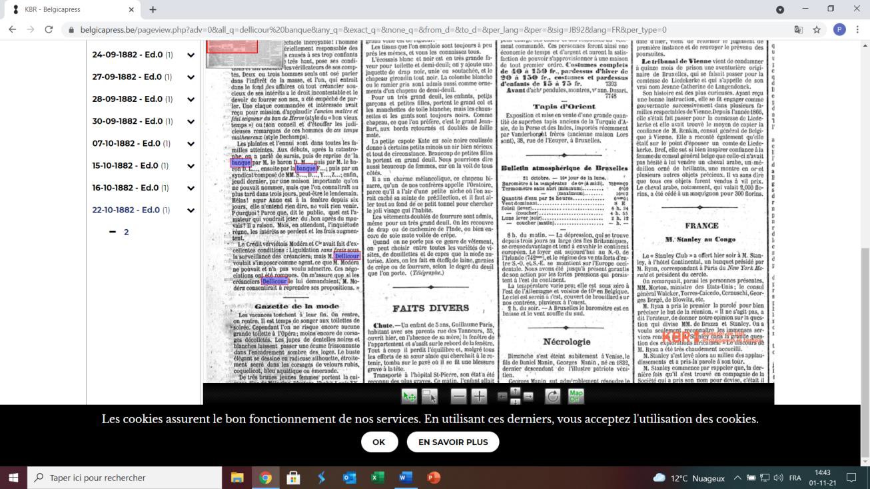
Task: Zoom out with the minus button
Action: pos(458,396)
